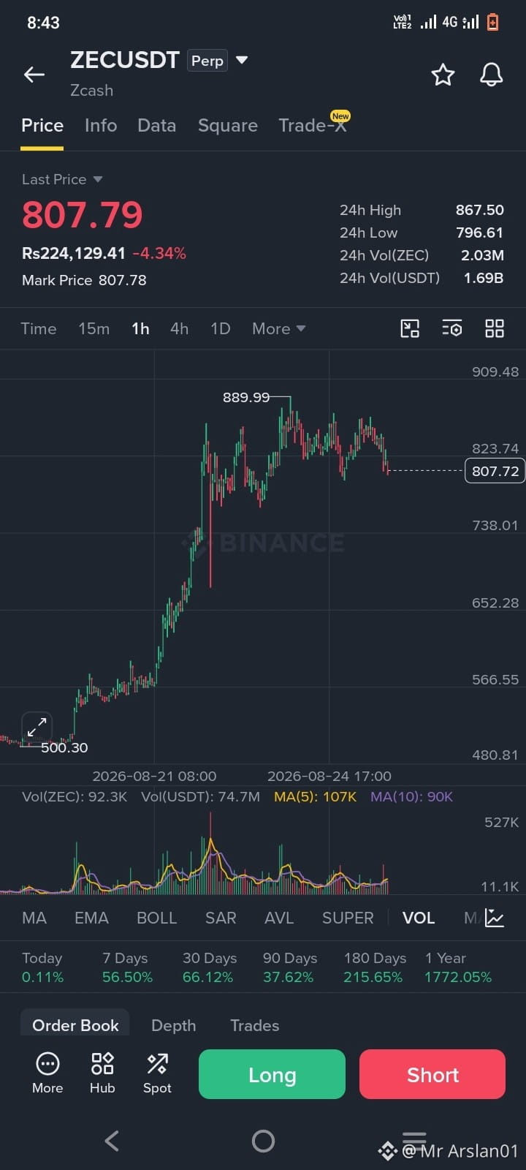Tap the green Long button

pyautogui.click(x=272, y=1074)
